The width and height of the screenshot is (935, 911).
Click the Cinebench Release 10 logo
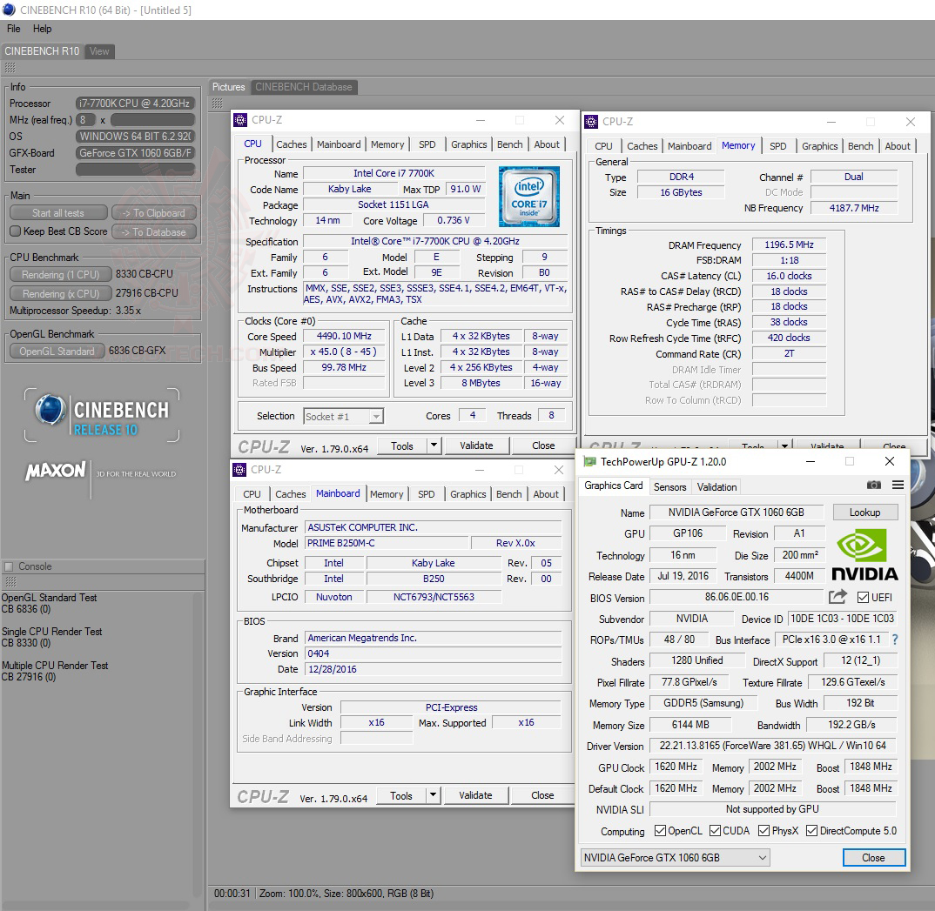click(102, 415)
